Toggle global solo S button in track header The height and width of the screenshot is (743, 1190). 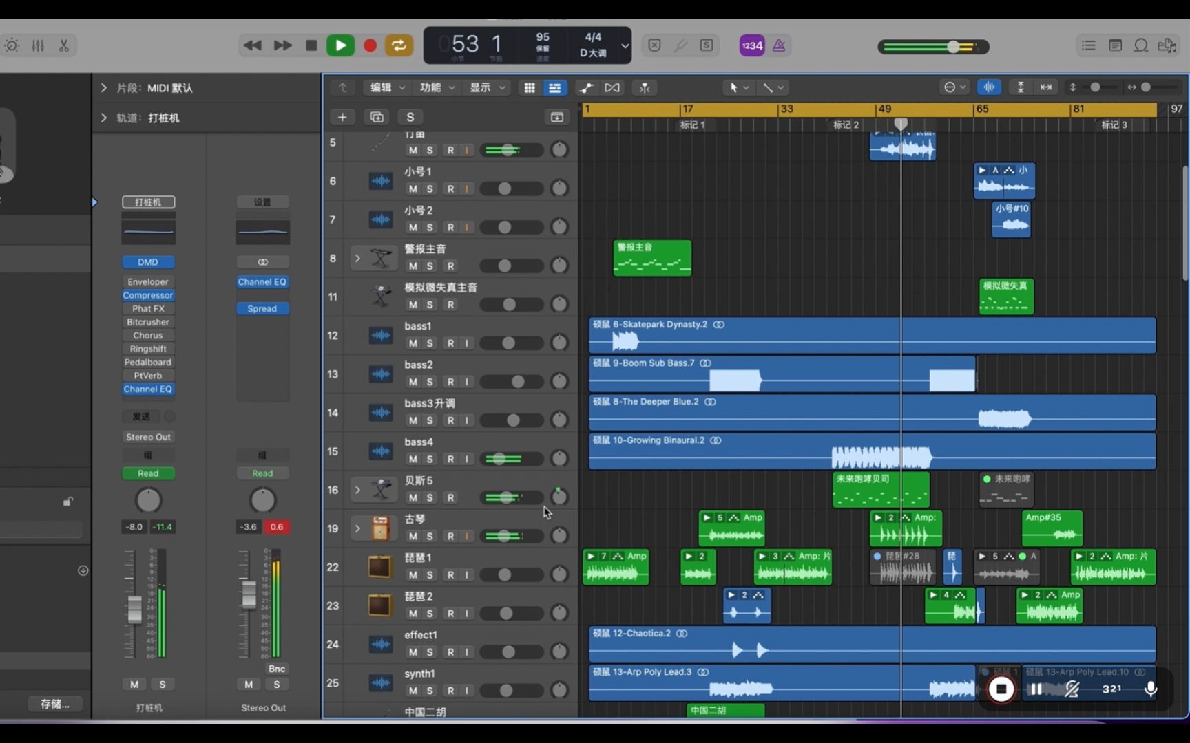point(410,117)
